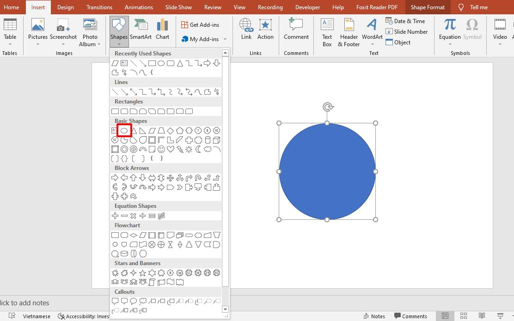Toggle the Comments pane in status bar
Viewport: 514px width, 321px height.
(410, 316)
